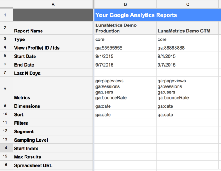The width and height of the screenshot is (221, 171).
Task: Select Dimensions ga:date in column C
Action: click(187, 106)
